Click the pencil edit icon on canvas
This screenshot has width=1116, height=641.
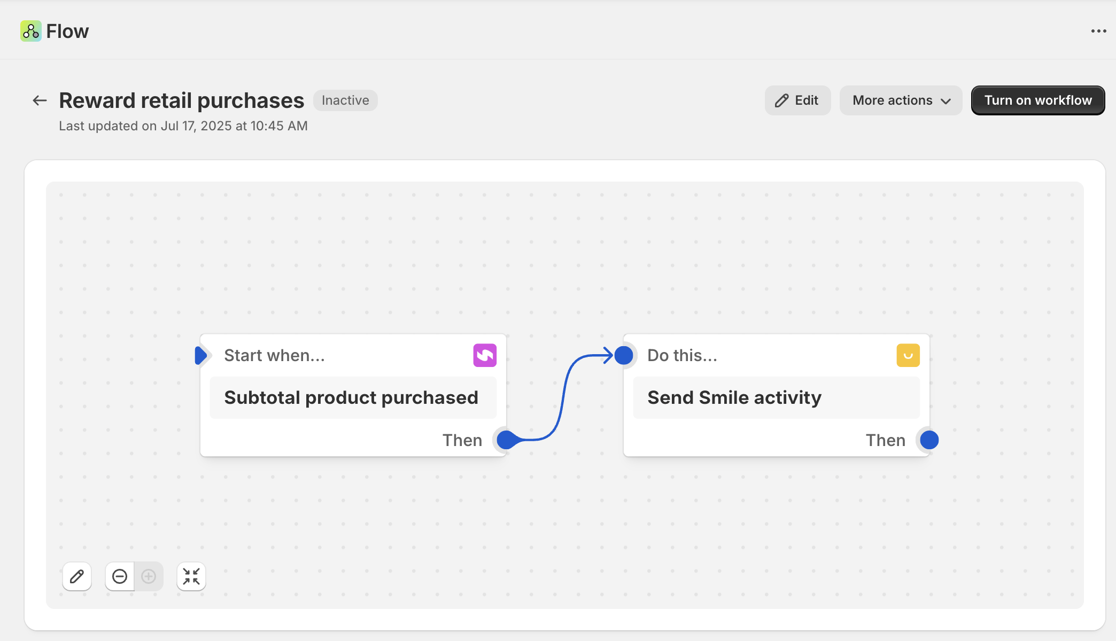(x=77, y=576)
